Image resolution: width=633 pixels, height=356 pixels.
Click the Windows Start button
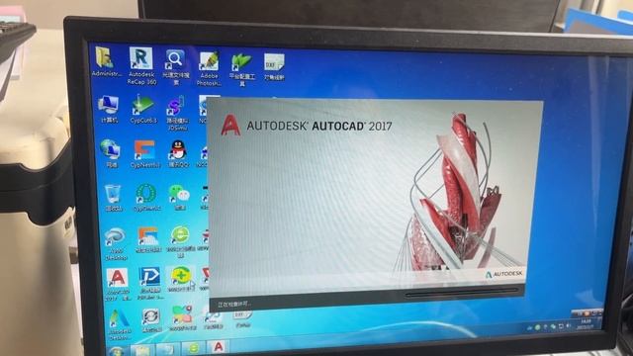tap(117, 351)
